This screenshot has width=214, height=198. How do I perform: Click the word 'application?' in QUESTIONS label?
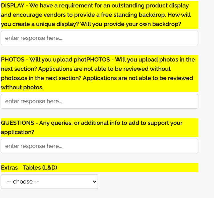click(17, 132)
